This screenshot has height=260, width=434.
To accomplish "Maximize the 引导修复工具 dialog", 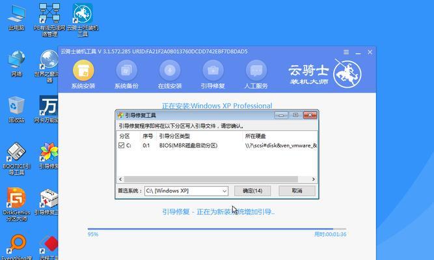I will click(295, 115).
